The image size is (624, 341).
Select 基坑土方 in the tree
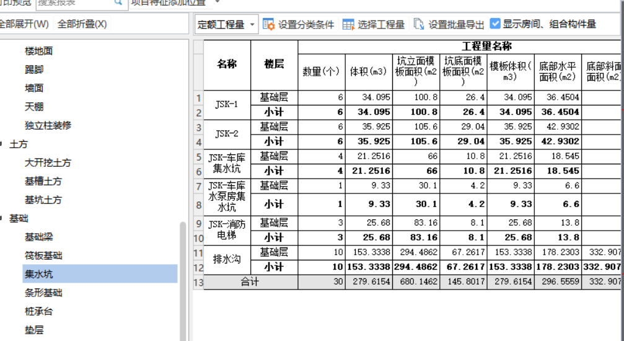click(43, 200)
